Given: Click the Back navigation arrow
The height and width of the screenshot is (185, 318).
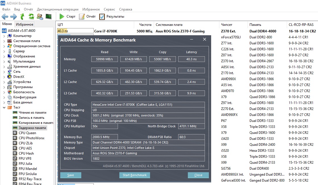Looking at the screenshot, I should tap(5, 16).
